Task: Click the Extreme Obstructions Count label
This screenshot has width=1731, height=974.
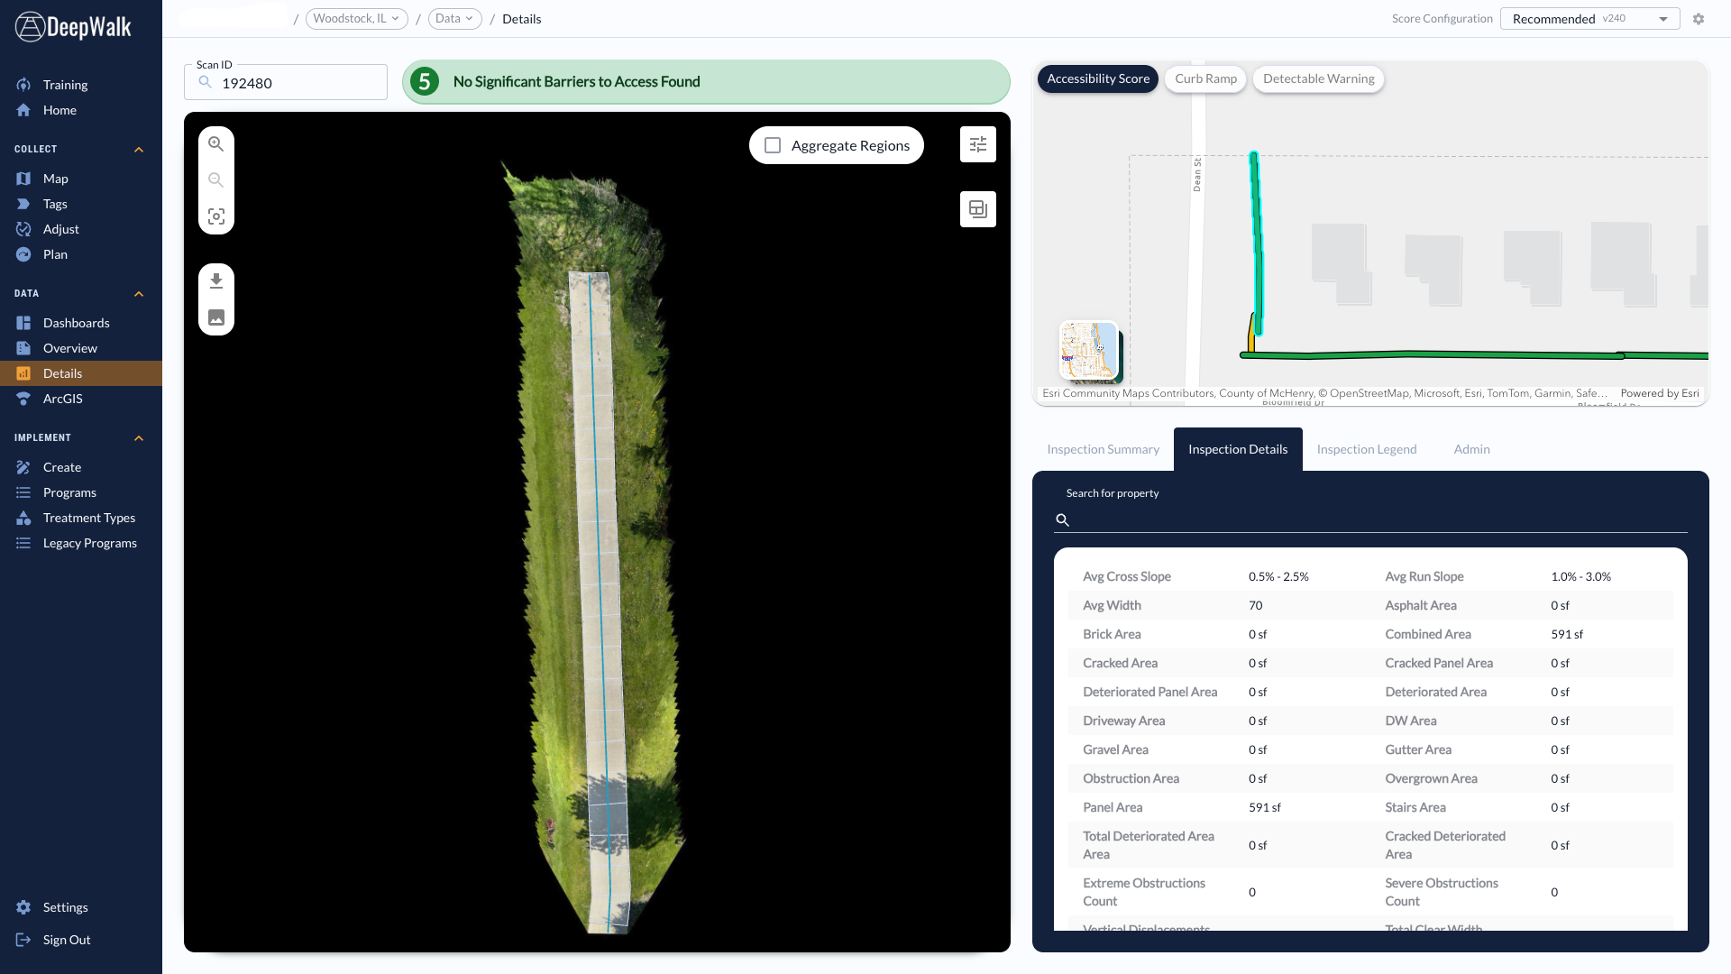Action: (1143, 892)
